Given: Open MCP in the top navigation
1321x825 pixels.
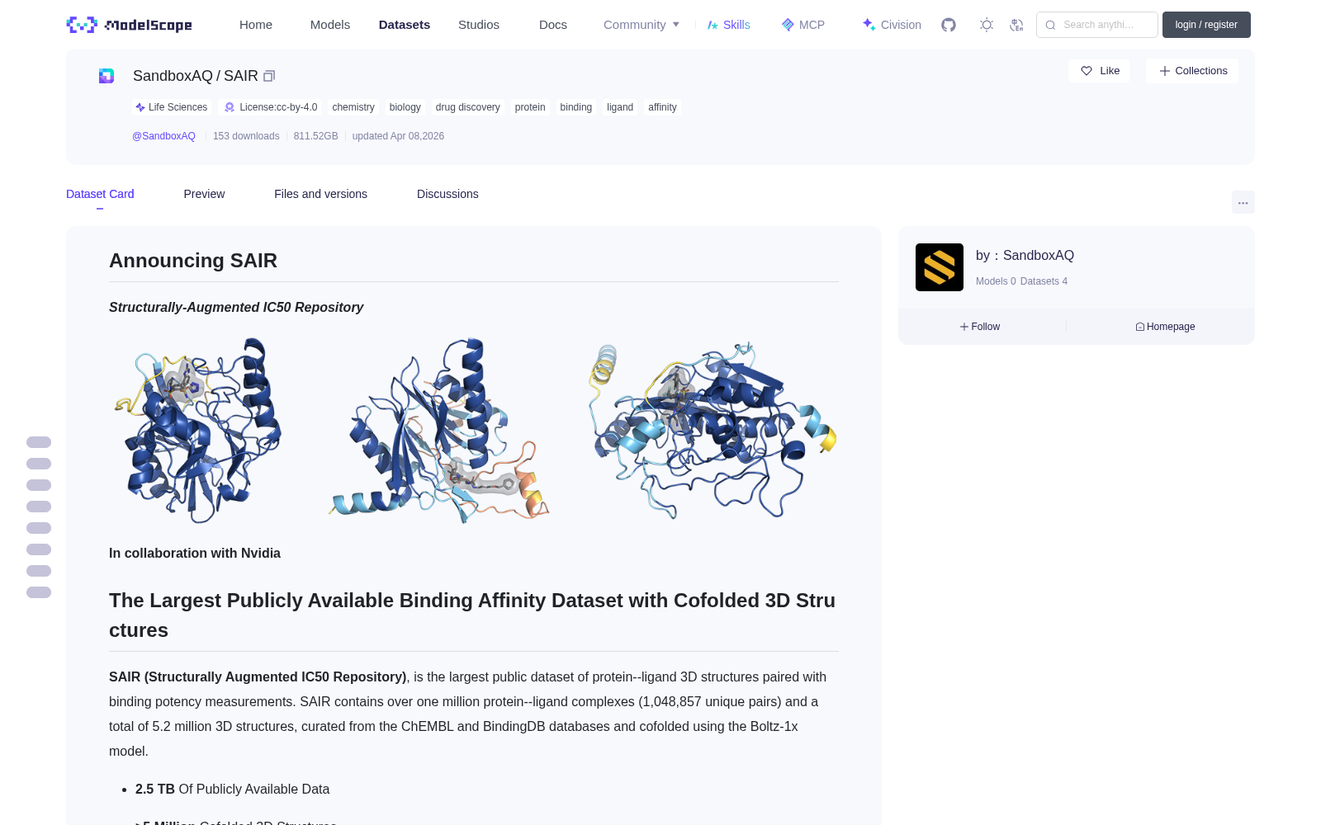Looking at the screenshot, I should (x=803, y=25).
